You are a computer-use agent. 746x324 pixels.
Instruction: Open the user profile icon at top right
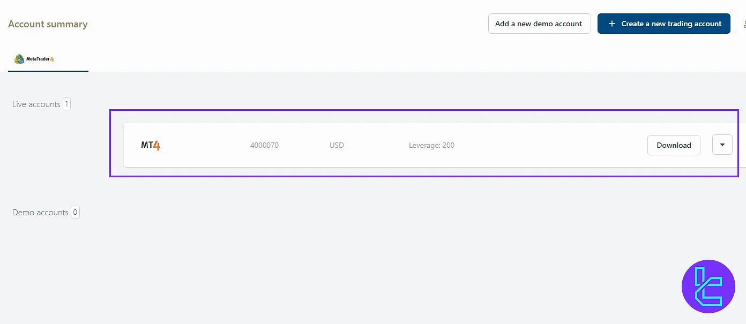tap(744, 24)
